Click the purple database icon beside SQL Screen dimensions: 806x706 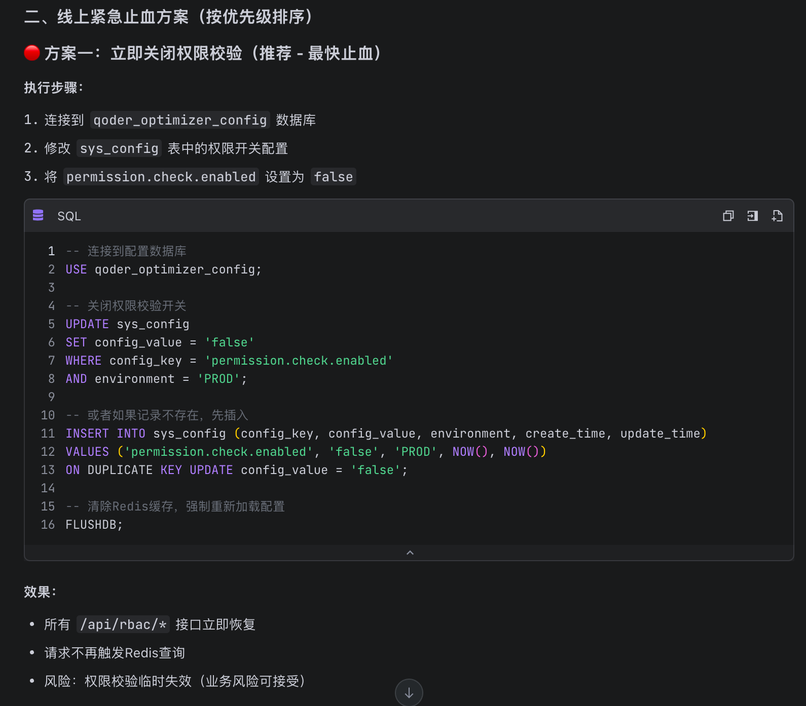pos(38,216)
